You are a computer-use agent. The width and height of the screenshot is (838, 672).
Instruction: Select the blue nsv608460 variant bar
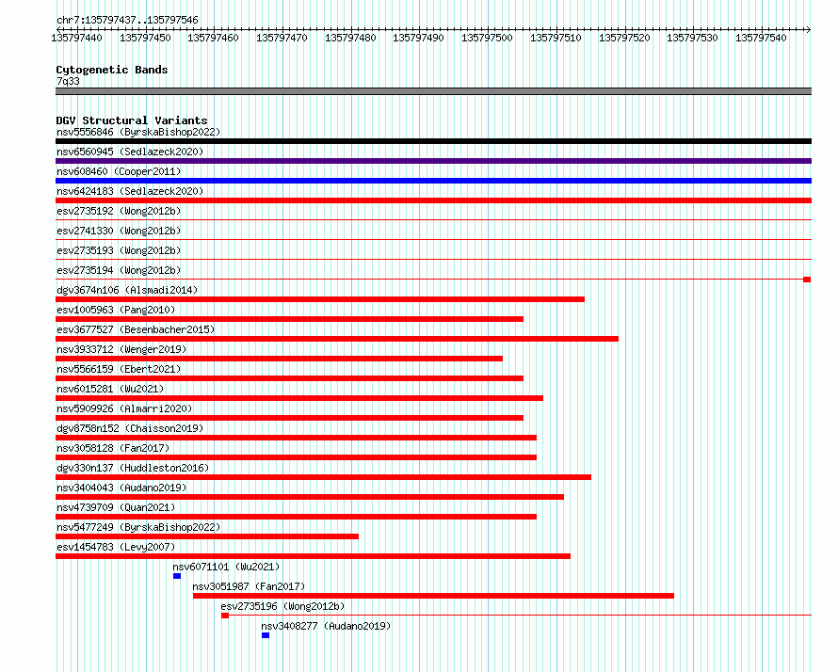pyautogui.click(x=433, y=181)
